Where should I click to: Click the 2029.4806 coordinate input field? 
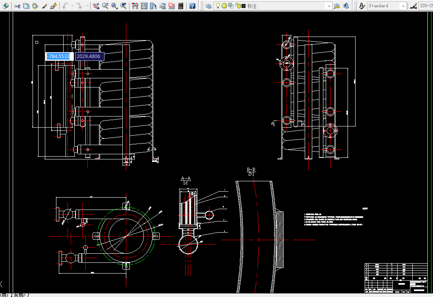(89, 56)
